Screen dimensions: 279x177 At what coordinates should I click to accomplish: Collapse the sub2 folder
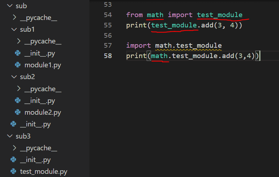point(14,77)
